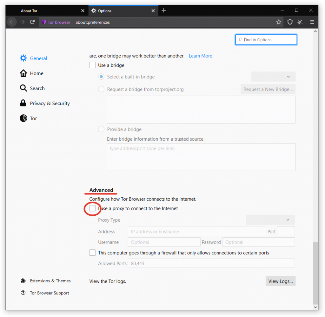Screen dimensions: 325x317
Task: Click the back navigation arrow
Action: coord(12,22)
